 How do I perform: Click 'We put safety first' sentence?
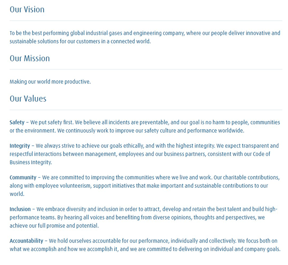point(52,122)
